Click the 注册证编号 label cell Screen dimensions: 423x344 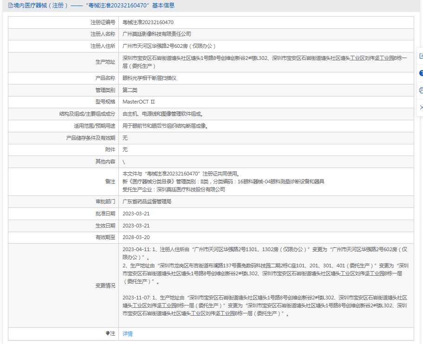point(64,22)
